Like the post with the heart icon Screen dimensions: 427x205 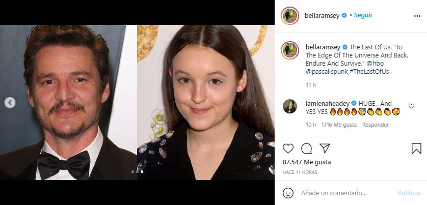288,149
